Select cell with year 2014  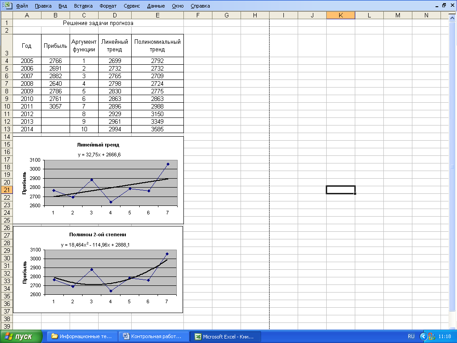coord(27,129)
